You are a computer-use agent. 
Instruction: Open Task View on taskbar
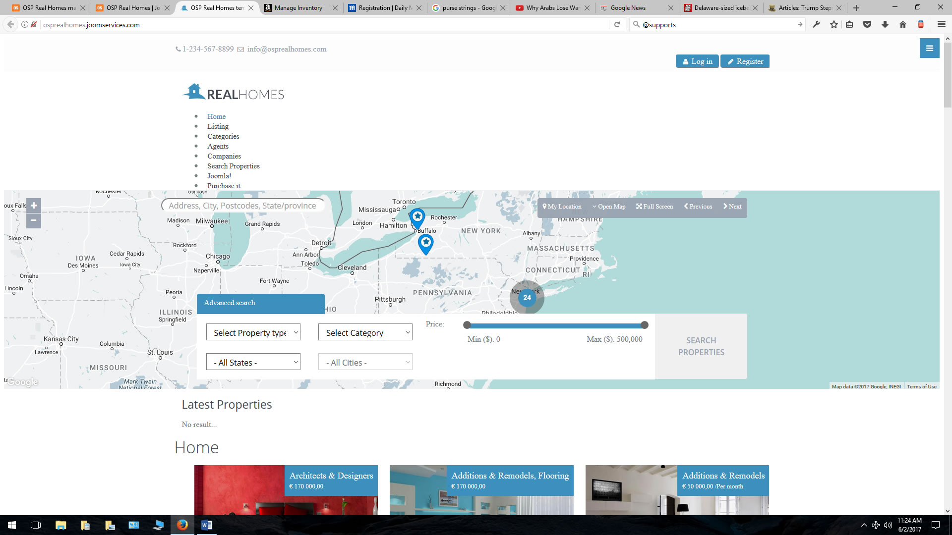[x=36, y=525]
